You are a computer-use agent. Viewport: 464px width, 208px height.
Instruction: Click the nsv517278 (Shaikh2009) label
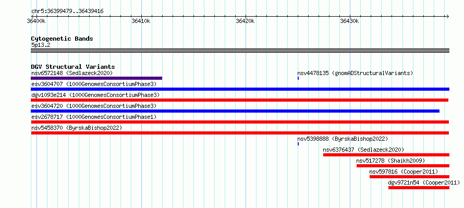pos(390,161)
